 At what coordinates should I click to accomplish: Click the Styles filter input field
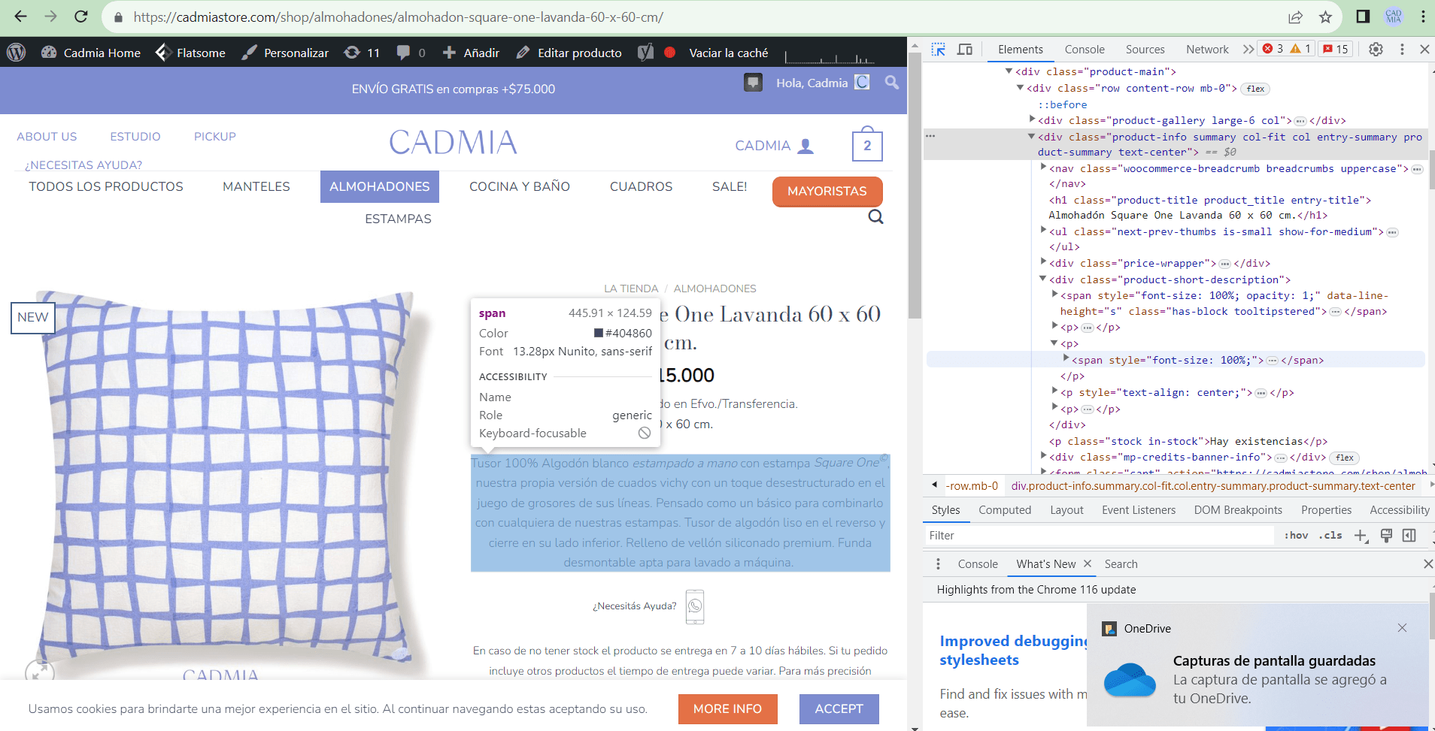coord(1100,536)
